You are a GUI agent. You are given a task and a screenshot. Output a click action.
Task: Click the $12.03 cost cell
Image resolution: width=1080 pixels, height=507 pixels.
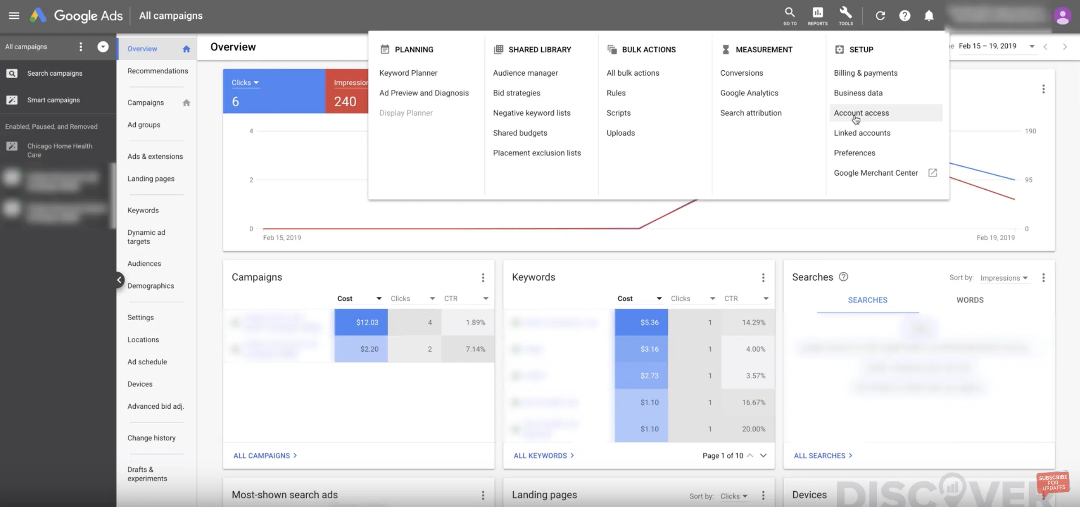[x=361, y=322]
